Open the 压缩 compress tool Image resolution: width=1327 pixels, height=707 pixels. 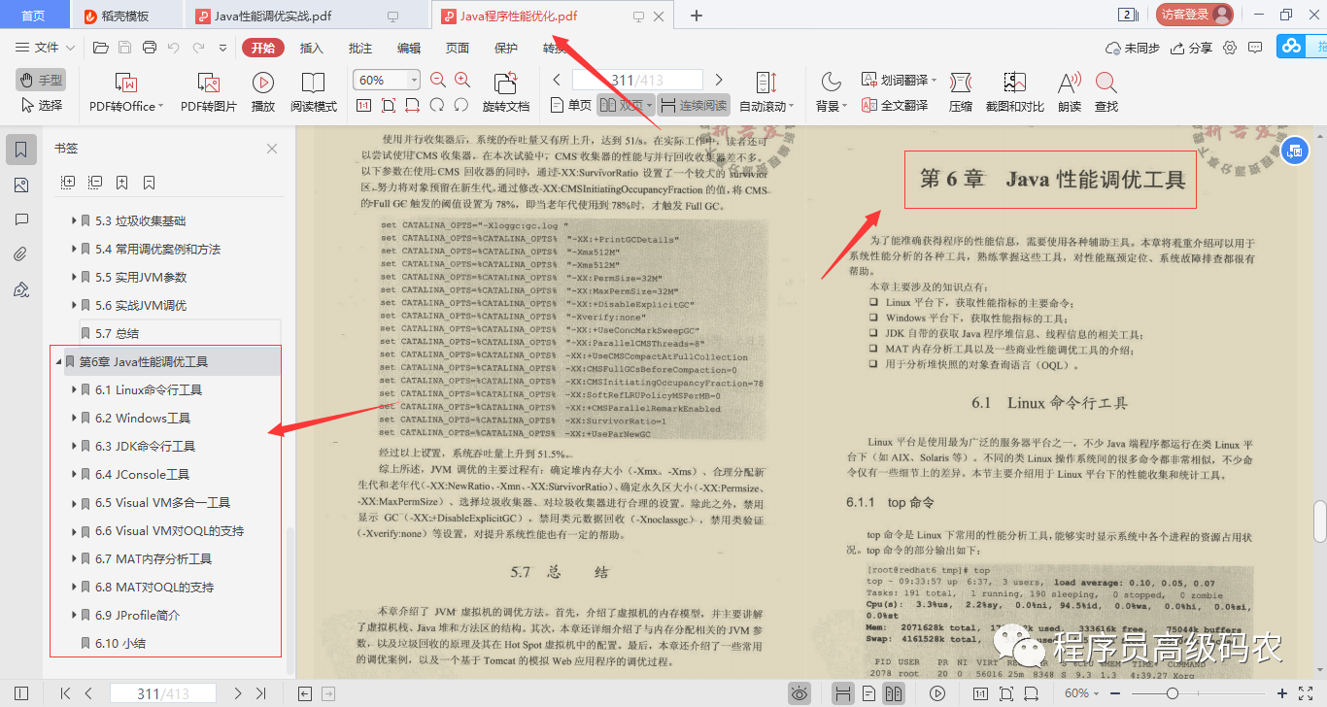point(961,92)
